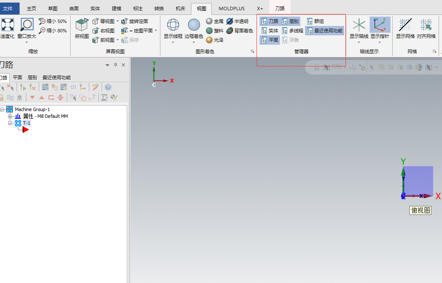
Task: Open the 等视图 dropdown arrow
Action: click(118, 20)
